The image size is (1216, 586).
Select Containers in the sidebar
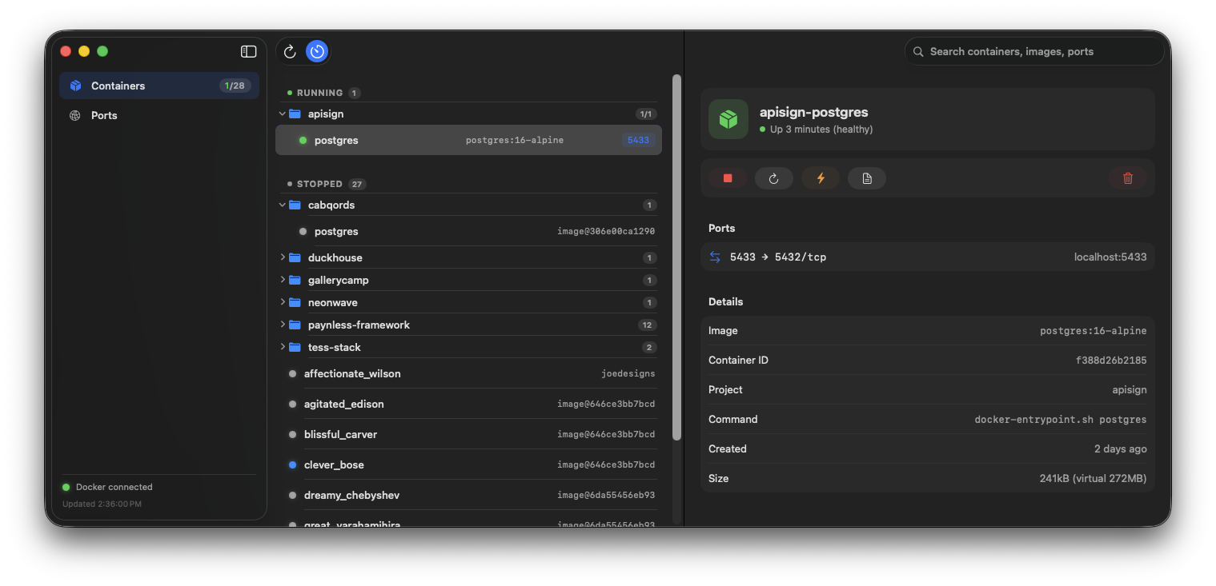point(159,86)
